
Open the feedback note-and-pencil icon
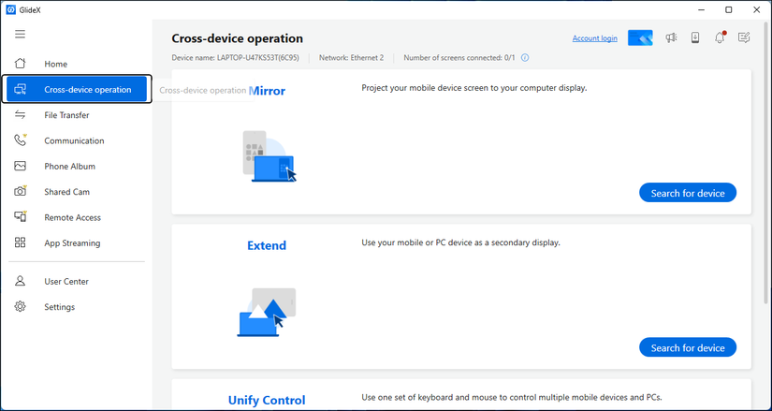744,37
